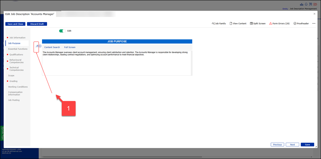Screen dimensions: 321x159
Task: Click inside the Job Purpose text area
Action: coord(117,63)
